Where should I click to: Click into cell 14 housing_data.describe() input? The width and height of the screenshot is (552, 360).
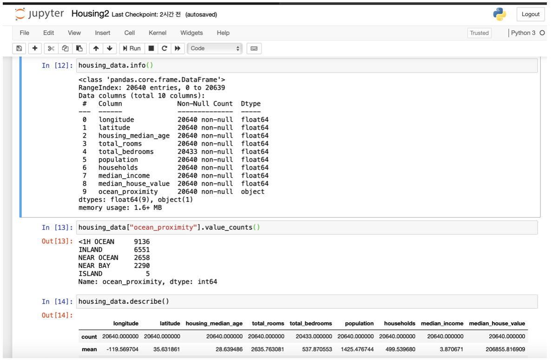pyautogui.click(x=307, y=301)
